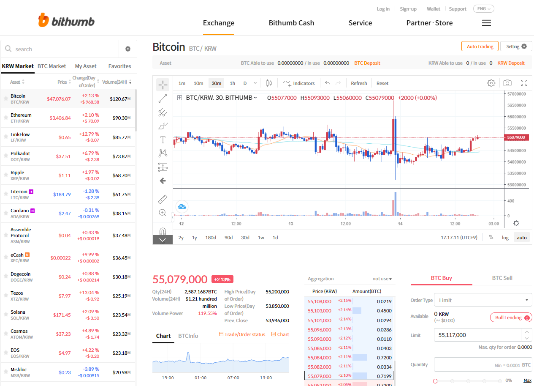Image resolution: width=534 pixels, height=386 pixels.
Task: Click the Auto trading button
Action: tap(480, 47)
